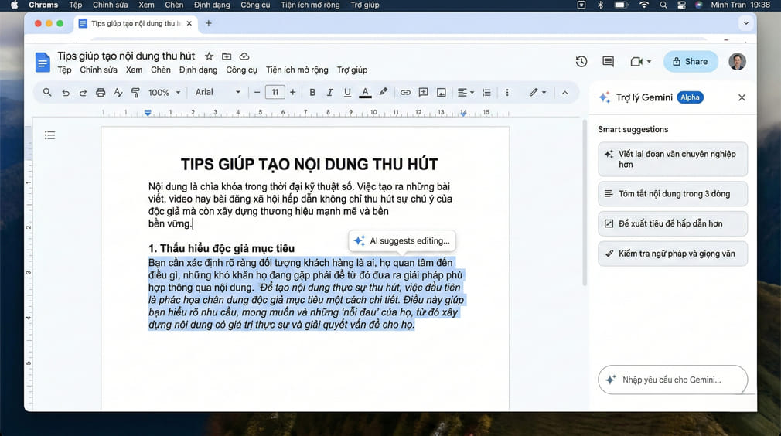Open the zoom 100% dropdown
781x436 pixels.
pos(164,93)
